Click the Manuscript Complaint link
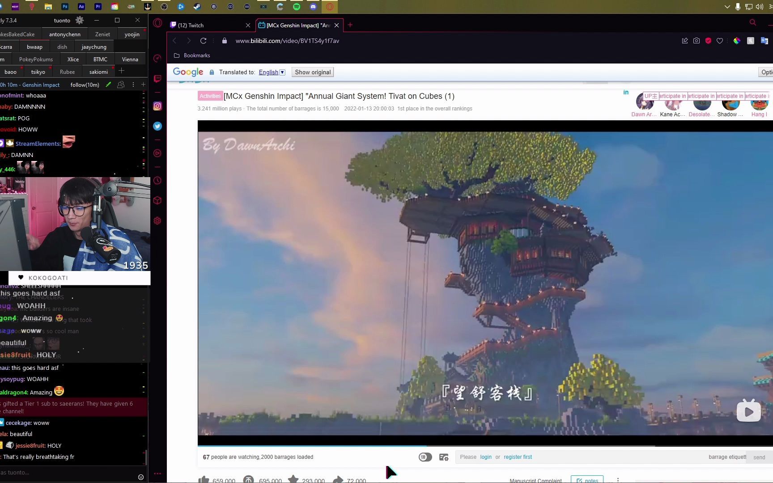The width and height of the screenshot is (773, 483). tap(535, 480)
